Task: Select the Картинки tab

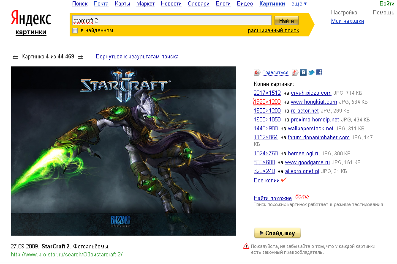Action: pyautogui.click(x=272, y=4)
